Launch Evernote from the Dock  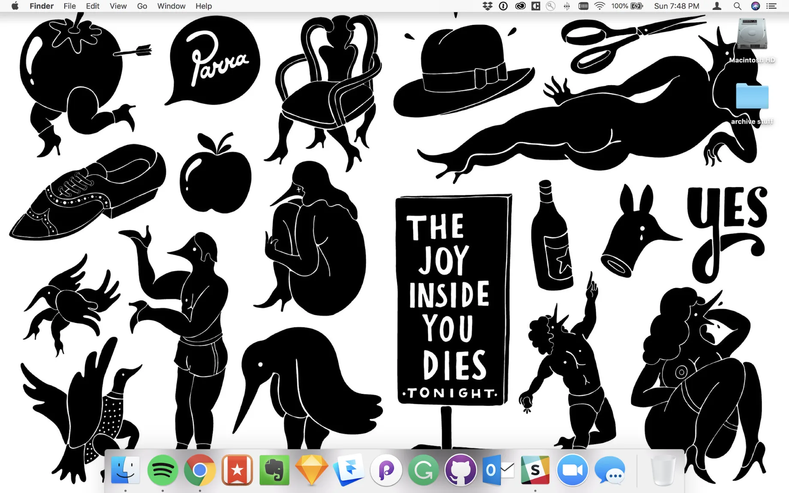[x=274, y=470]
